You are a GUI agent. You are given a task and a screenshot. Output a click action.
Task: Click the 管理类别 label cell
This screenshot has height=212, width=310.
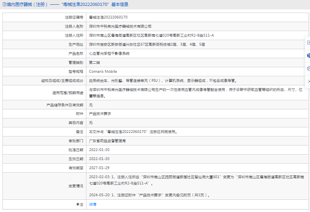[45, 63]
